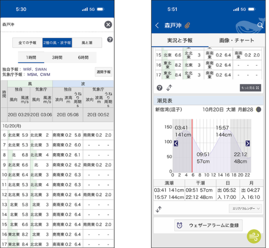Open the green wind floating button
Screen dimensions: 269x248
pyautogui.click(x=254, y=237)
